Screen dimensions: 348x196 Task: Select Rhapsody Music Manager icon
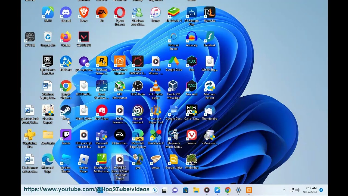(173, 139)
